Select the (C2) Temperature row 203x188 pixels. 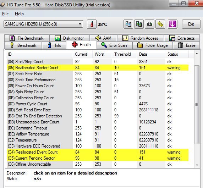(98, 140)
